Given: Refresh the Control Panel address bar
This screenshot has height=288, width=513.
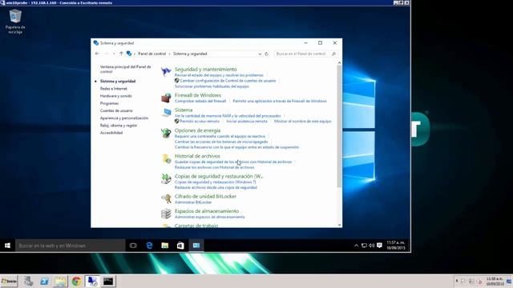Looking at the screenshot, I should [267, 54].
